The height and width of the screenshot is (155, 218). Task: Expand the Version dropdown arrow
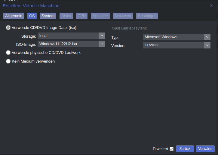(207, 45)
